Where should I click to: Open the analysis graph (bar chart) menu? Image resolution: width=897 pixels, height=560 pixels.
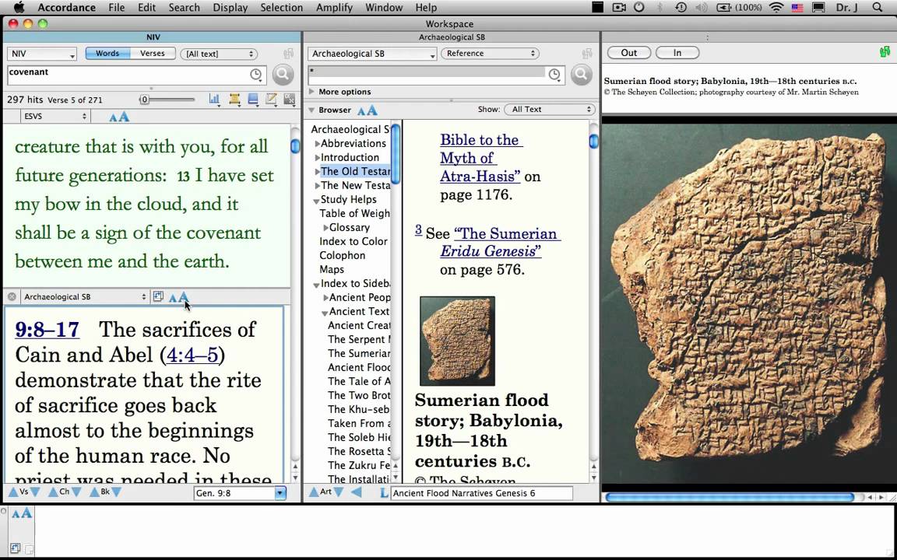(215, 100)
